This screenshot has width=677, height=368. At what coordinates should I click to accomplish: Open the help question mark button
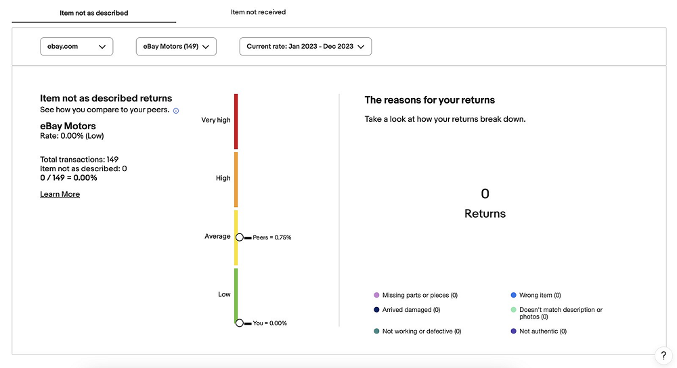click(663, 356)
